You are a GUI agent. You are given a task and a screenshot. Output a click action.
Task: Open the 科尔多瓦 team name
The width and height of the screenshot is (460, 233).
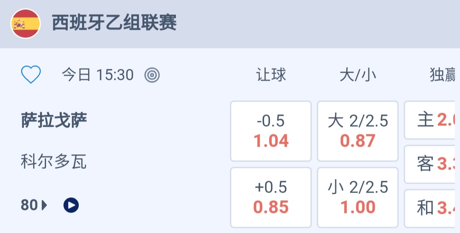tap(54, 162)
